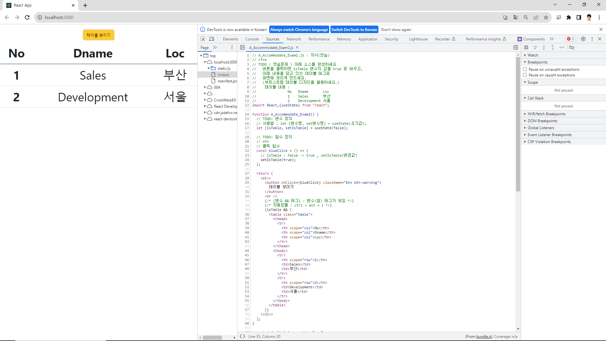Open DevTools settings gear
The width and height of the screenshot is (606, 341).
click(583, 39)
